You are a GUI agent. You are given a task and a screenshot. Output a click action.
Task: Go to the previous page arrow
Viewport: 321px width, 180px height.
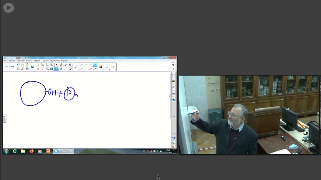(x=7, y=67)
